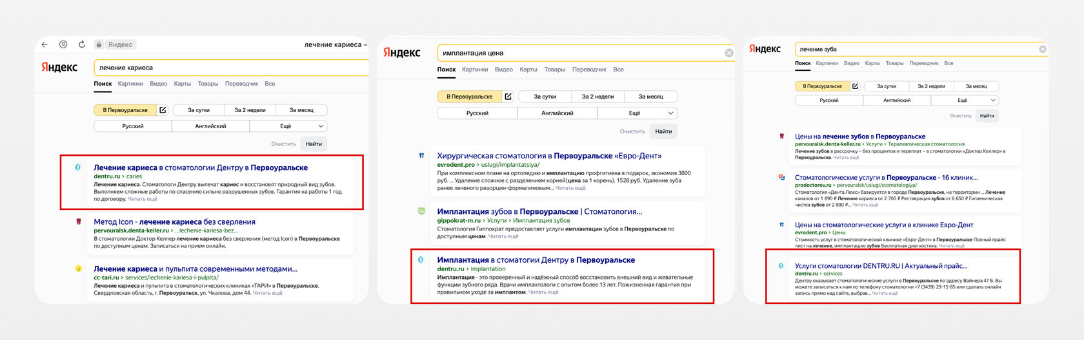This screenshot has height=340, width=1084.
Task: Open Картинки tab in лечение кариеса window
Action: (130, 84)
